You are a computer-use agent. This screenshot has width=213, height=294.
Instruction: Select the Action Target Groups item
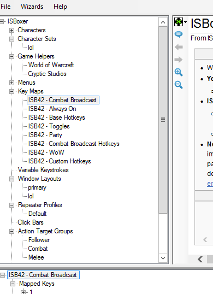(45, 231)
